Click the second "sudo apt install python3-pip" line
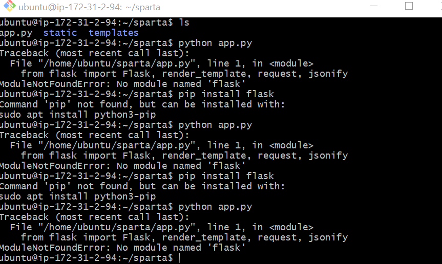Viewport: 442px width, 264px height. (78, 196)
